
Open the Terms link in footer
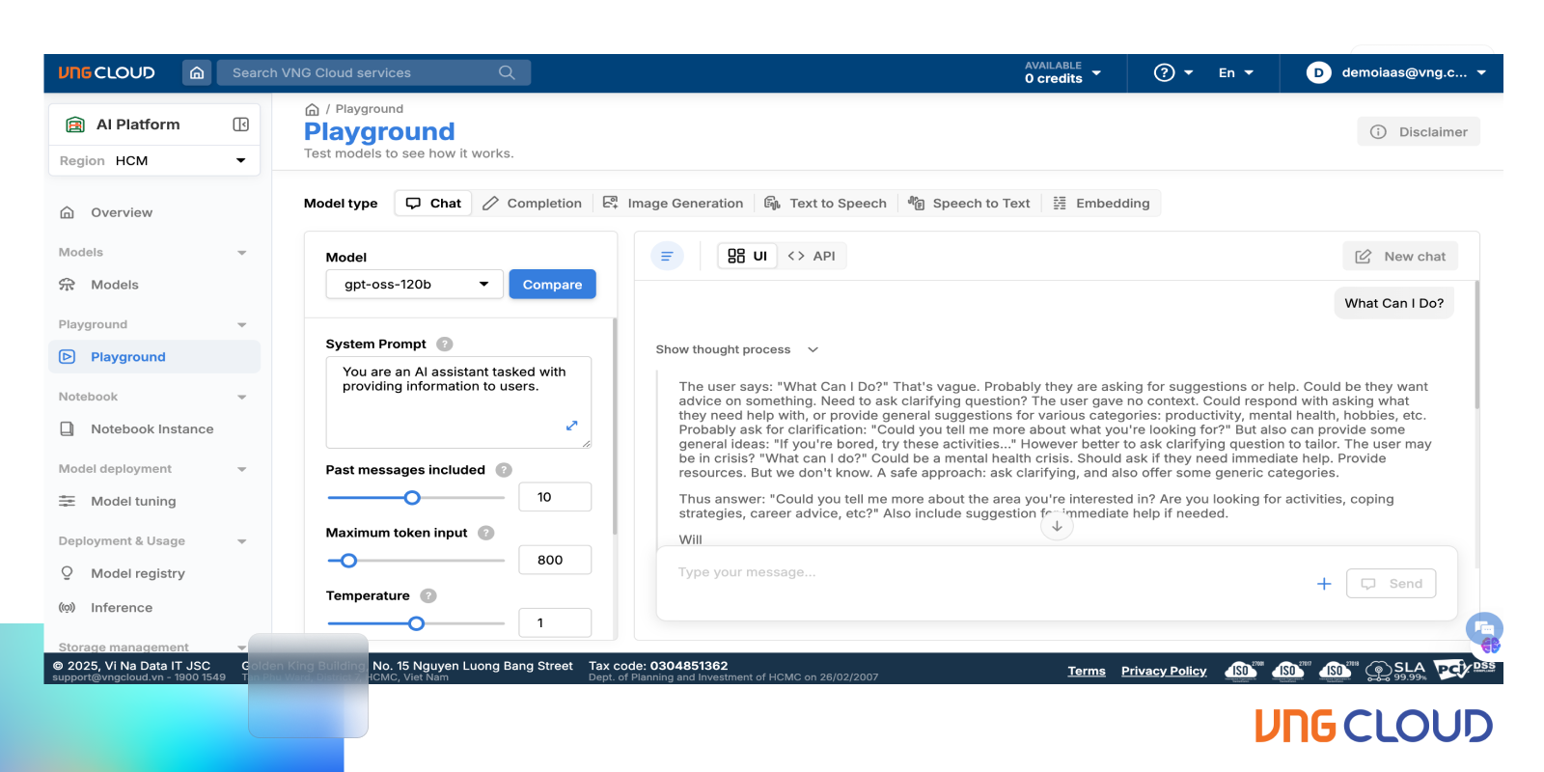point(1087,671)
